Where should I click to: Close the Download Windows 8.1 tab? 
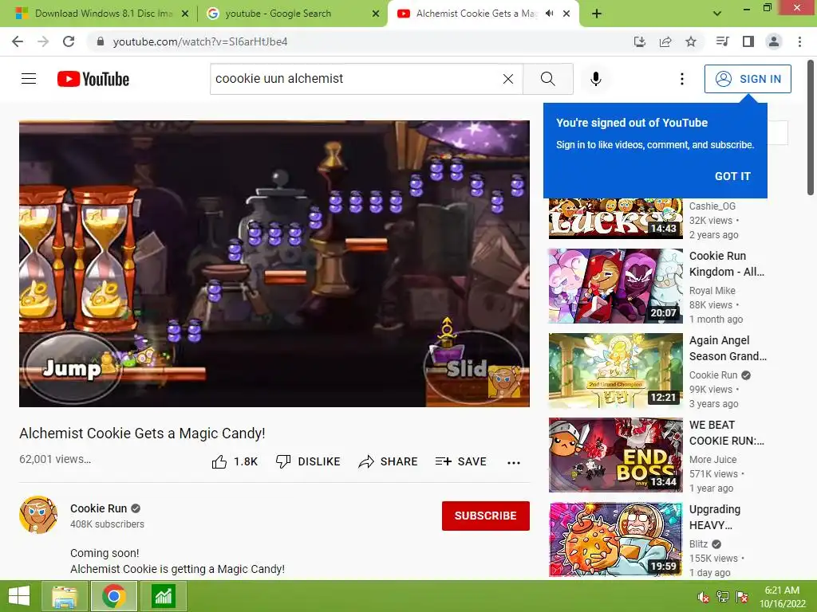[x=185, y=14]
